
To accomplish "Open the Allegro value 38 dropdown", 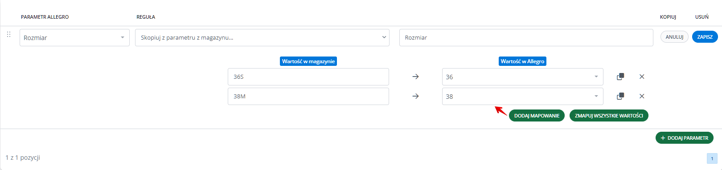I will click(522, 96).
